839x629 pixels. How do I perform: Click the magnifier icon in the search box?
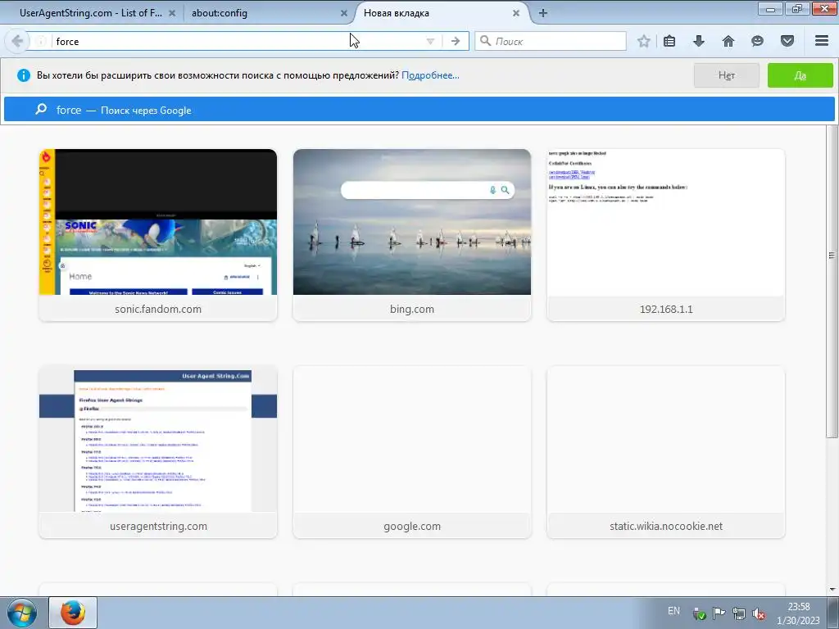tap(485, 41)
